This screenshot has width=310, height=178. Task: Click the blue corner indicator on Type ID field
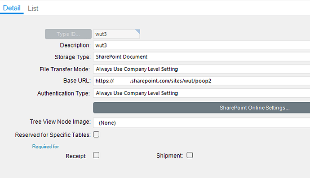138,31
